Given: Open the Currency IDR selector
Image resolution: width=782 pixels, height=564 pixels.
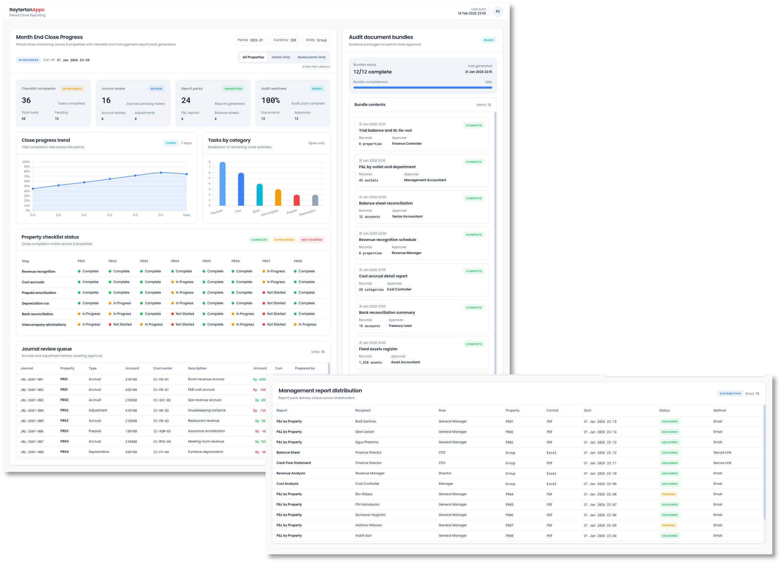Looking at the screenshot, I should [284, 40].
